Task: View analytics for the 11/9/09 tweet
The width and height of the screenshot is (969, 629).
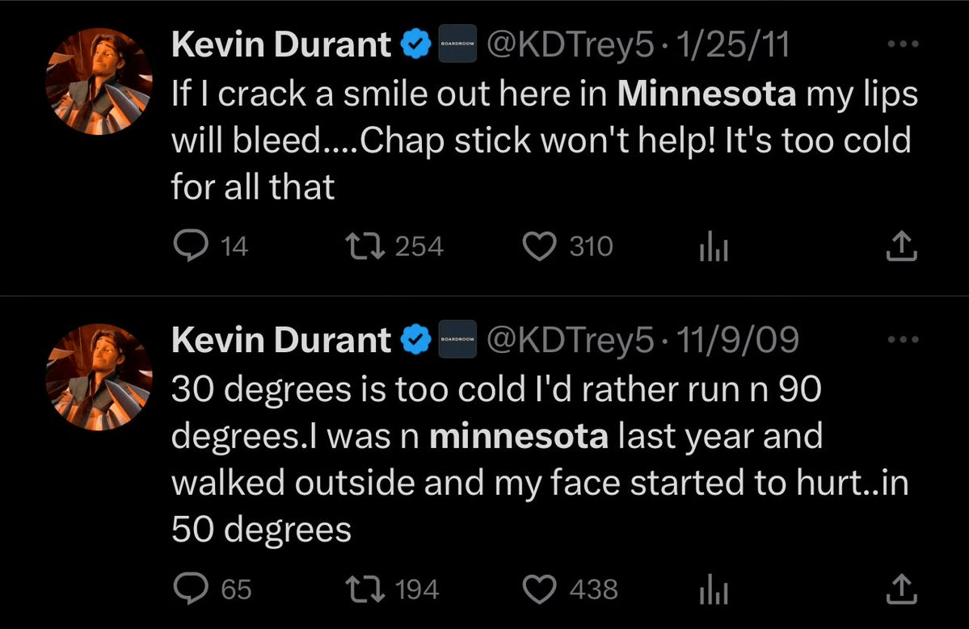Action: pyautogui.click(x=714, y=589)
